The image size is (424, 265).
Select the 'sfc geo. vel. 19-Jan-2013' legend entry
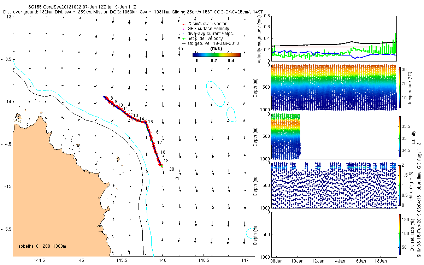(x=213, y=43)
